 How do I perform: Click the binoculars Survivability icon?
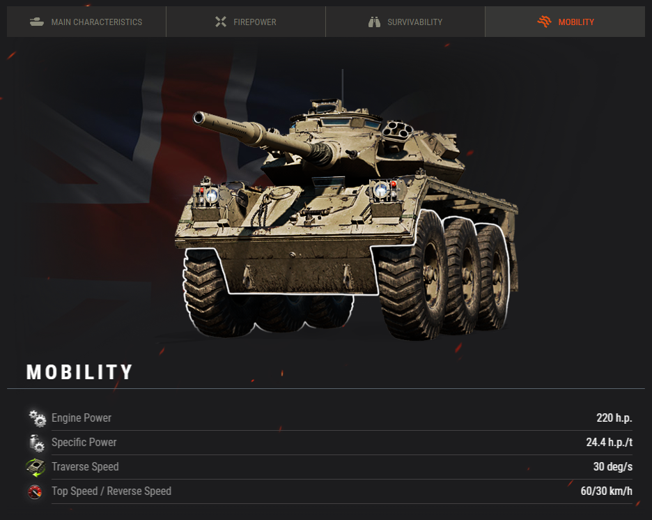374,22
